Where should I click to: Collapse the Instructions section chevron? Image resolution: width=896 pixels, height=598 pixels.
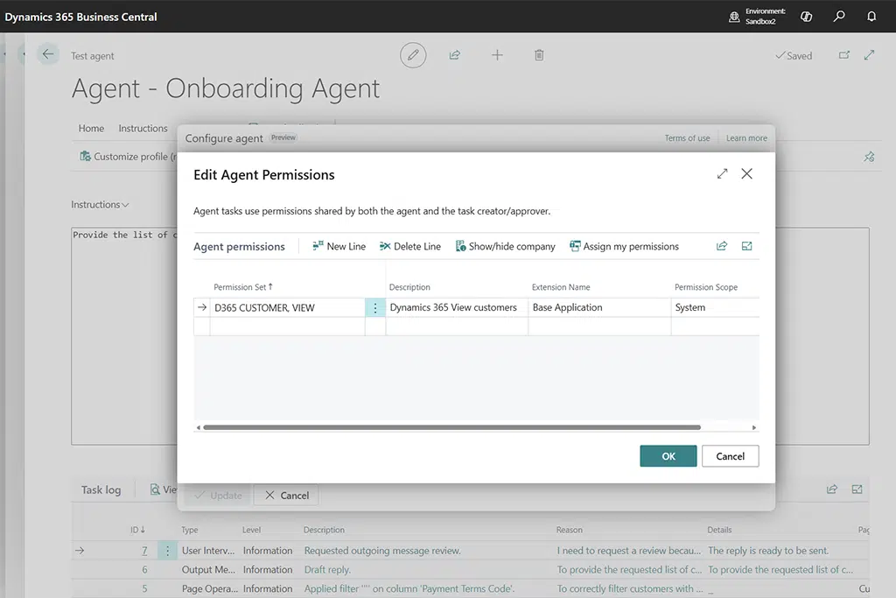tap(125, 205)
